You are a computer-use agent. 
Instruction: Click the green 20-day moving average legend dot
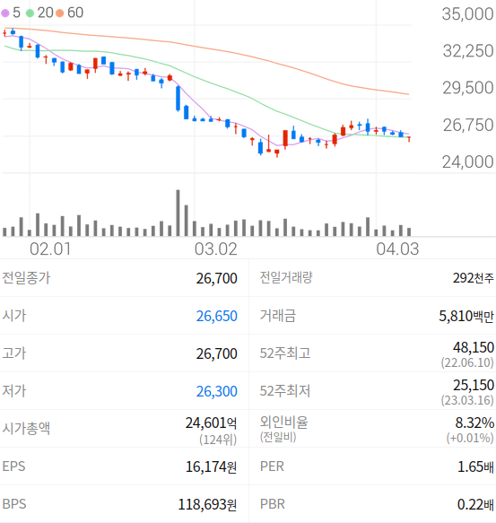coord(30,13)
